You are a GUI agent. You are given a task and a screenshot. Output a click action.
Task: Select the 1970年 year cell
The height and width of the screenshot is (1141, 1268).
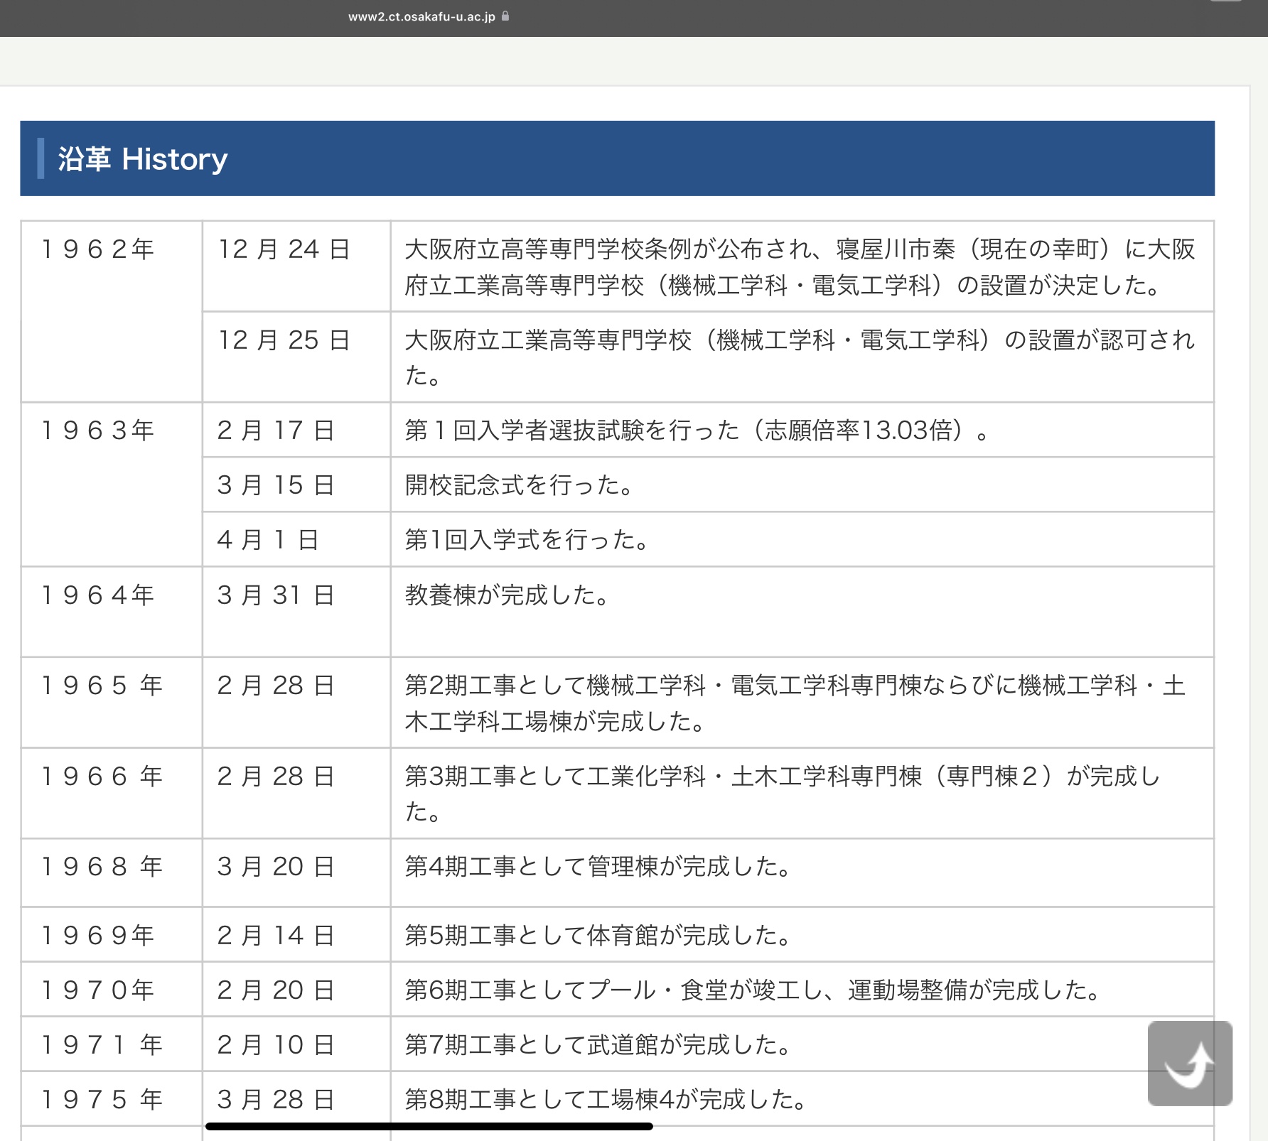point(112,989)
